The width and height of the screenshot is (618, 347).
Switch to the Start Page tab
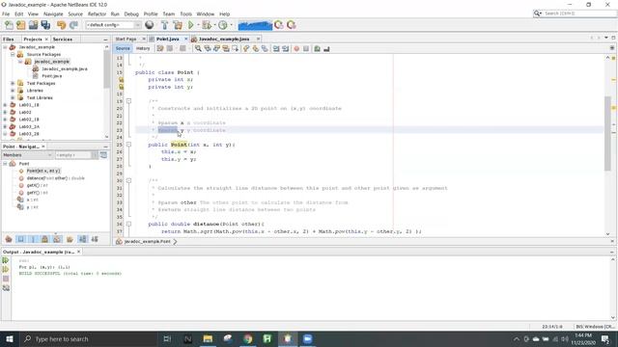(126, 39)
